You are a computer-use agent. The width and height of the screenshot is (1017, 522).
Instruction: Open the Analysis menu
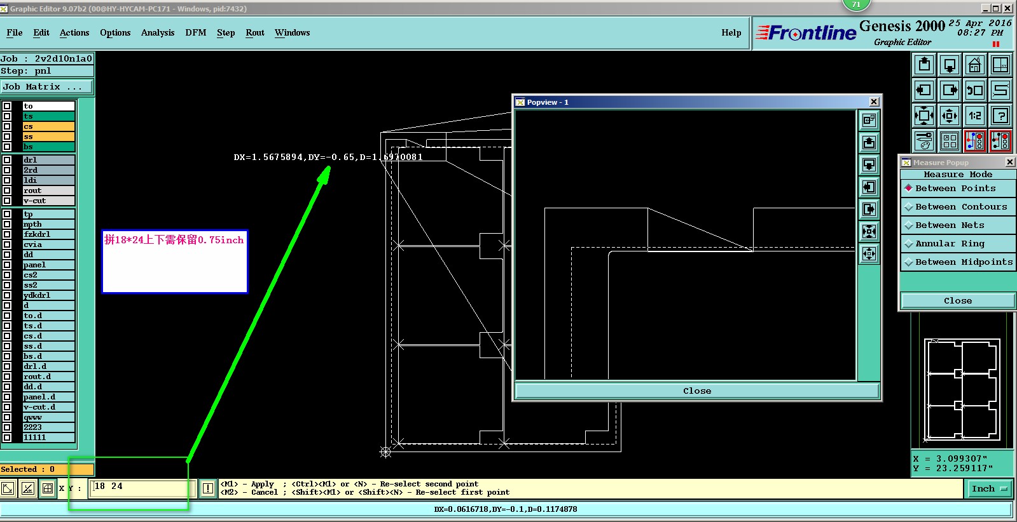pyautogui.click(x=158, y=33)
